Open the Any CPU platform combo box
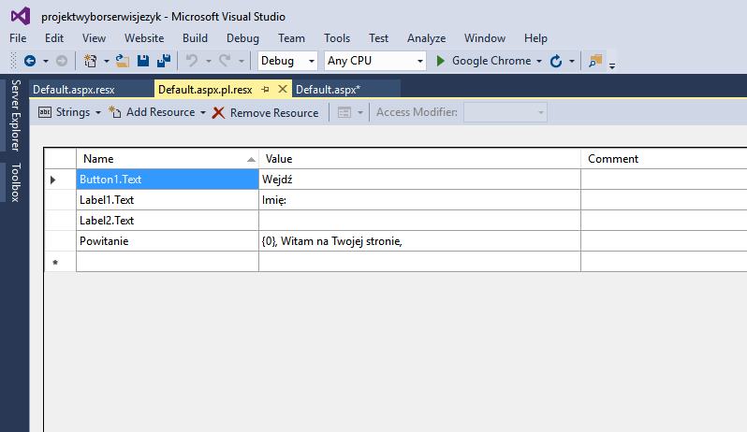747x432 pixels. [375, 61]
